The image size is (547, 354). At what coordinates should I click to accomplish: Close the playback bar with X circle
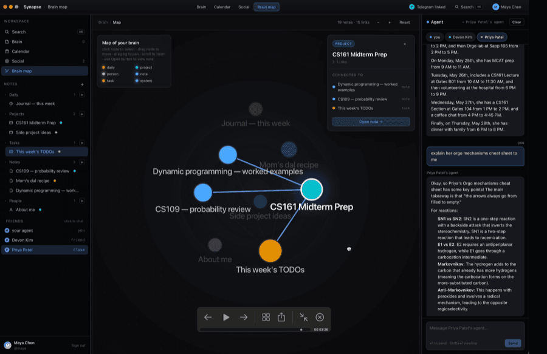pos(320,318)
